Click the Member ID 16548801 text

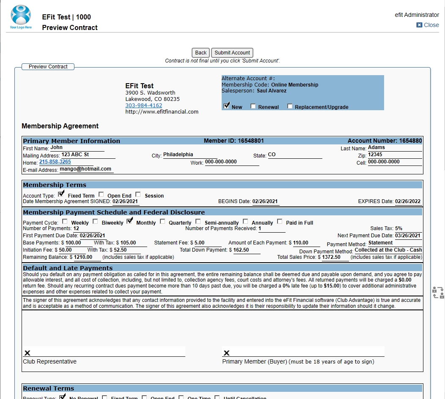click(234, 141)
